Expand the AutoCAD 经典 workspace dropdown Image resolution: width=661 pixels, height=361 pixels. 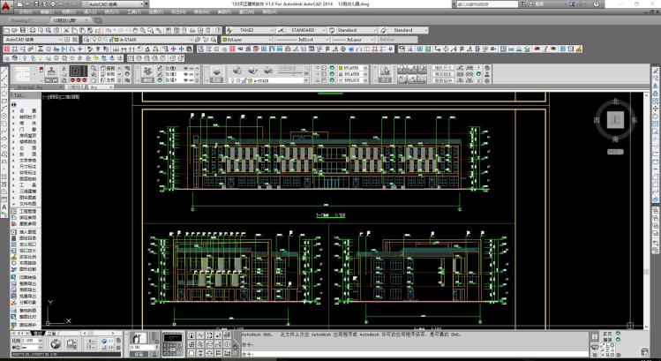[x=59, y=40]
